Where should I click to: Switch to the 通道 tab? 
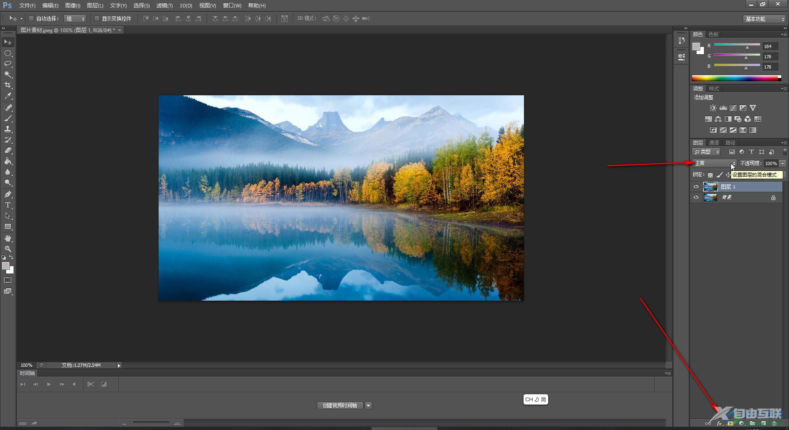coord(714,143)
